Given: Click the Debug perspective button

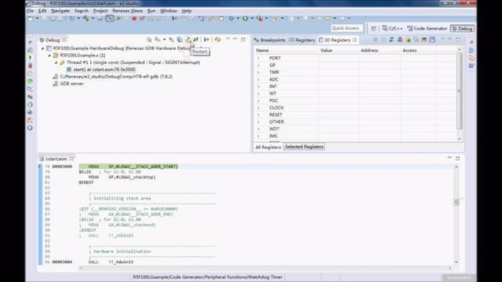Looking at the screenshot, I should (462, 29).
